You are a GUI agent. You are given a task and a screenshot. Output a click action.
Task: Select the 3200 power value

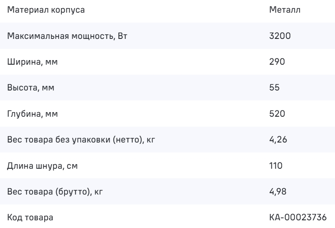pyautogui.click(x=278, y=35)
